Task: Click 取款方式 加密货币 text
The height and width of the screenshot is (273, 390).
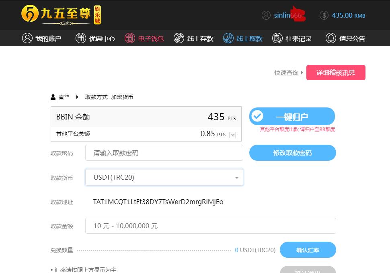Action: click(109, 97)
